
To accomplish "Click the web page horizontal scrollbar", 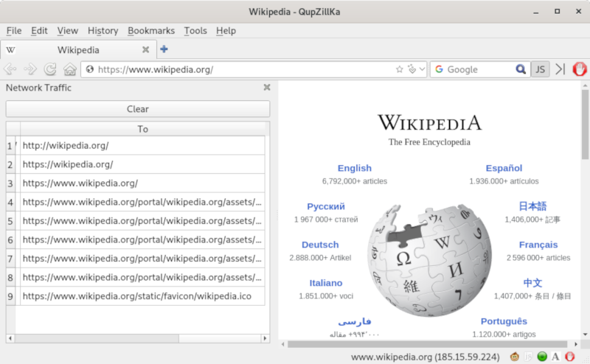I will [427, 344].
